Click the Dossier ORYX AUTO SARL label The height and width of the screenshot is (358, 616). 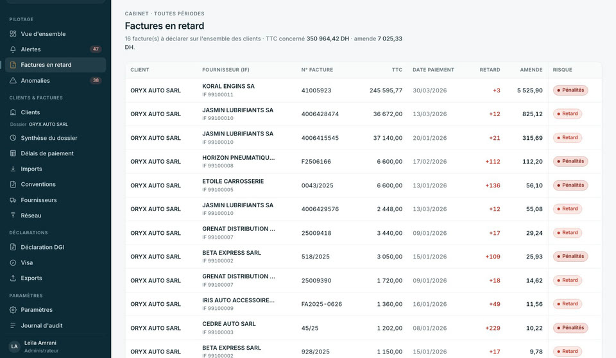39,124
